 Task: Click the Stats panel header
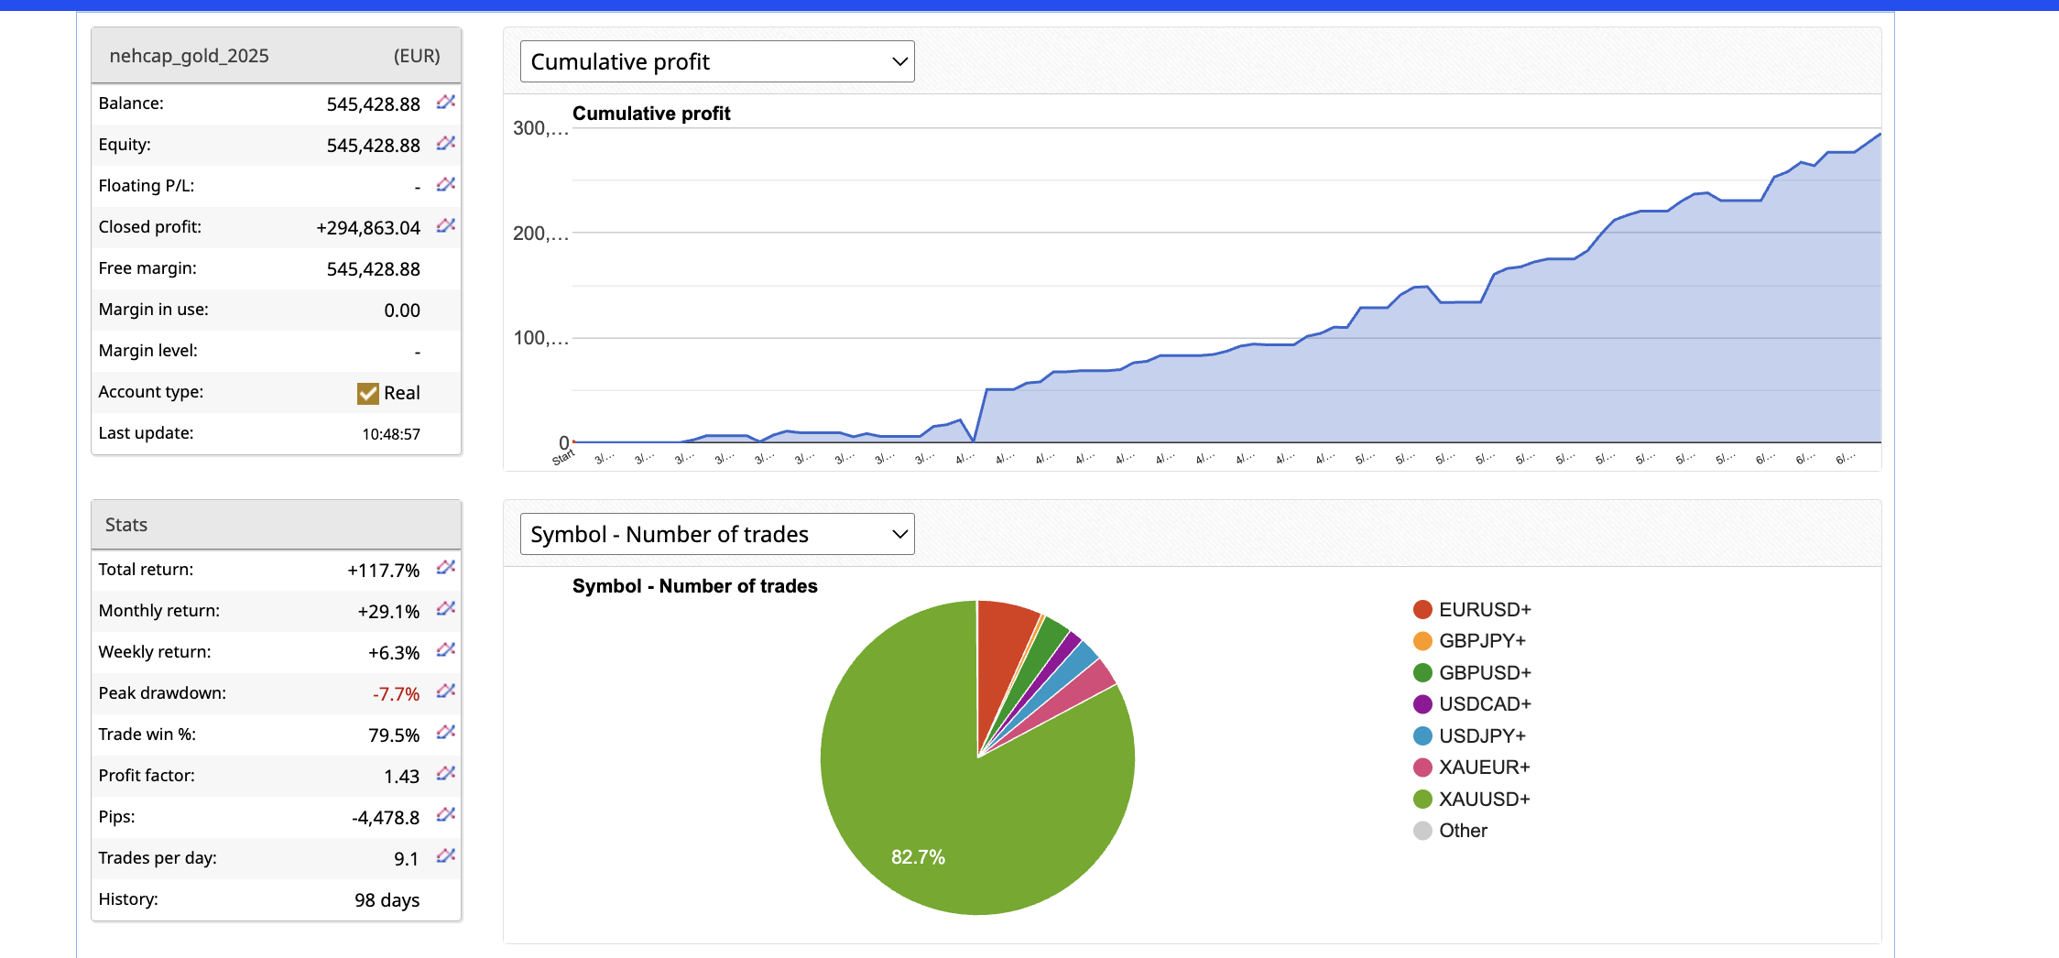pyautogui.click(x=276, y=525)
